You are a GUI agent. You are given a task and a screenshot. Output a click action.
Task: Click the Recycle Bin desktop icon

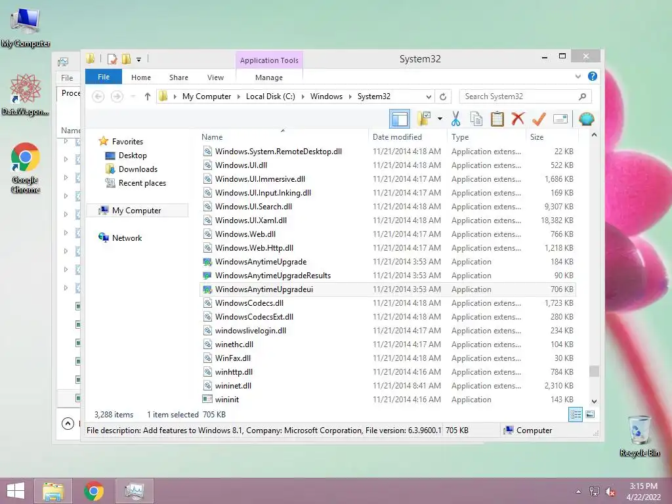639,436
